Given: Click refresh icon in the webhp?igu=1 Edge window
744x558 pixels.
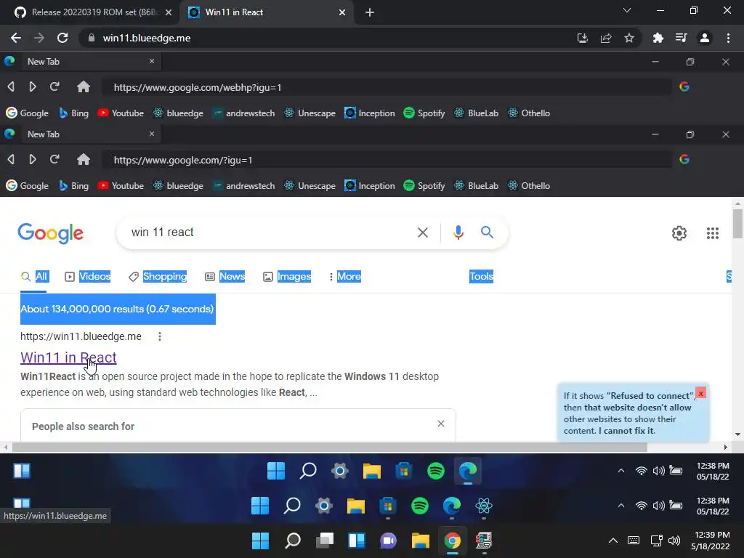Looking at the screenshot, I should (x=54, y=87).
